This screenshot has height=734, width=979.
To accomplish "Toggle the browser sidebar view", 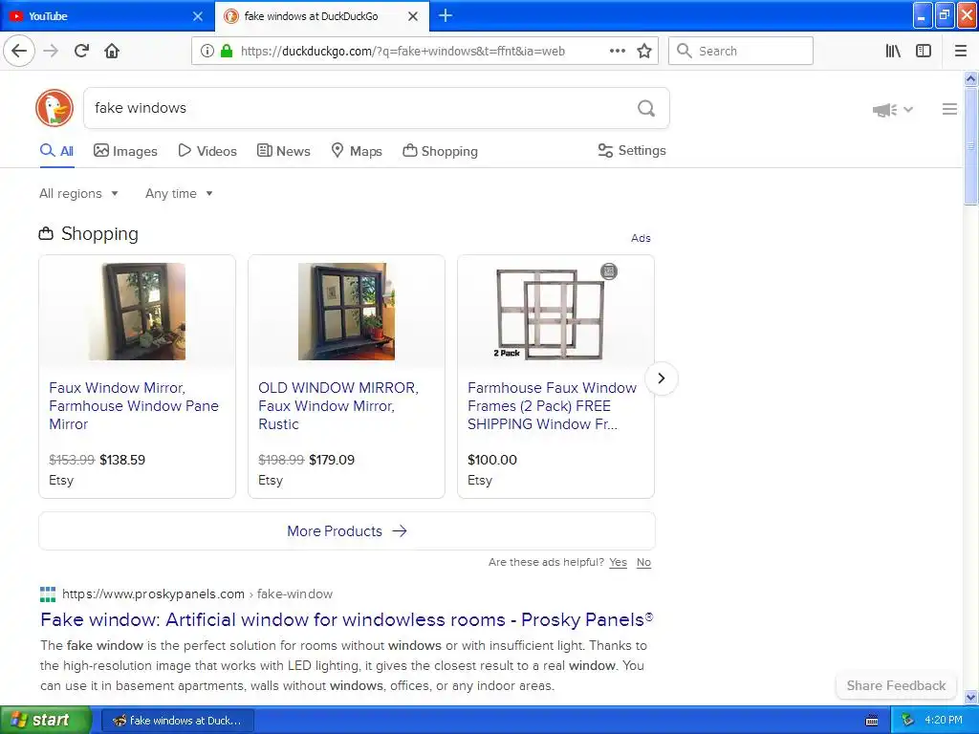I will pyautogui.click(x=924, y=52).
